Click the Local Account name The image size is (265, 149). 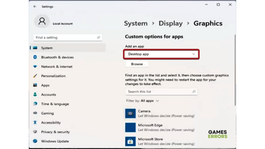pos(63,24)
